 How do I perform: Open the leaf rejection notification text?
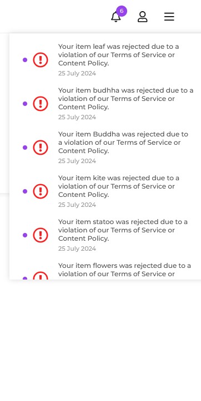119,55
